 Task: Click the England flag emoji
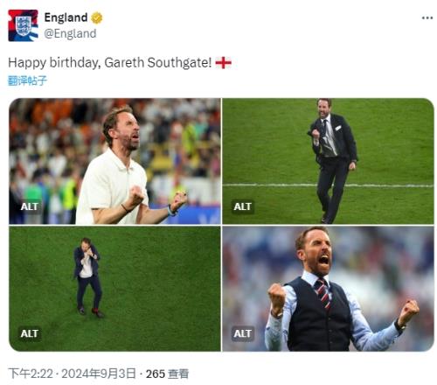click(223, 63)
